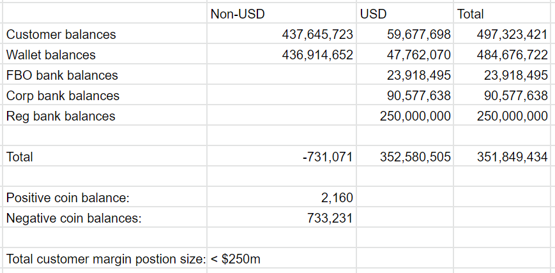This screenshot has height=273, width=555.
Task: Click the Customer balances row label
Action: pos(61,34)
